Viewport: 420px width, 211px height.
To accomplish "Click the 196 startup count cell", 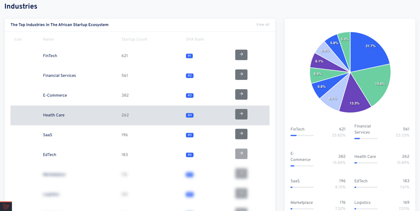I will [x=125, y=135].
